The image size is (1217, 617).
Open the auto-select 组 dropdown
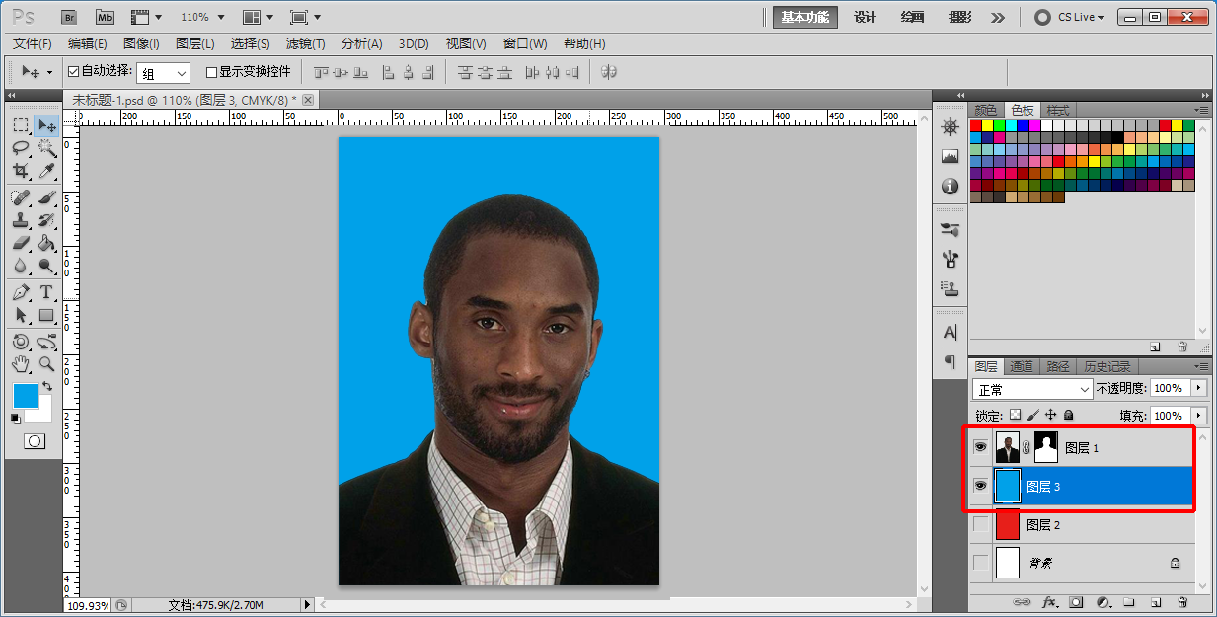coord(163,73)
